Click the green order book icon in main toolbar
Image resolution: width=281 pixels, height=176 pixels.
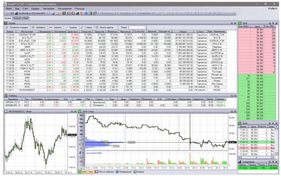pos(68,13)
